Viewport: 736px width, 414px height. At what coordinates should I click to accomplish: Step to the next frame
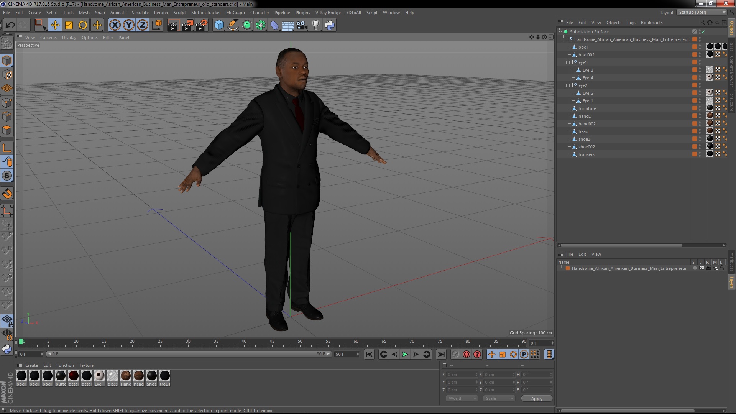click(416, 354)
